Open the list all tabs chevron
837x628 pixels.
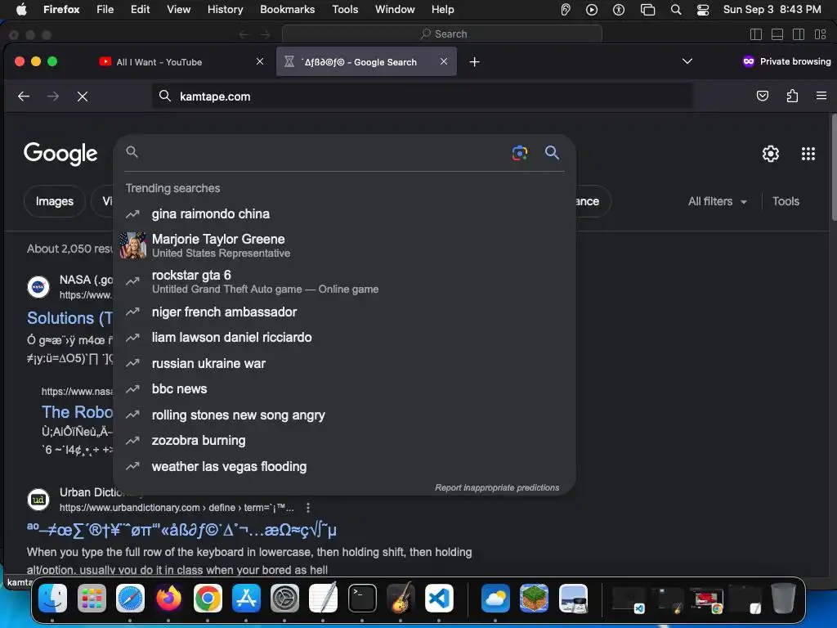pos(687,61)
